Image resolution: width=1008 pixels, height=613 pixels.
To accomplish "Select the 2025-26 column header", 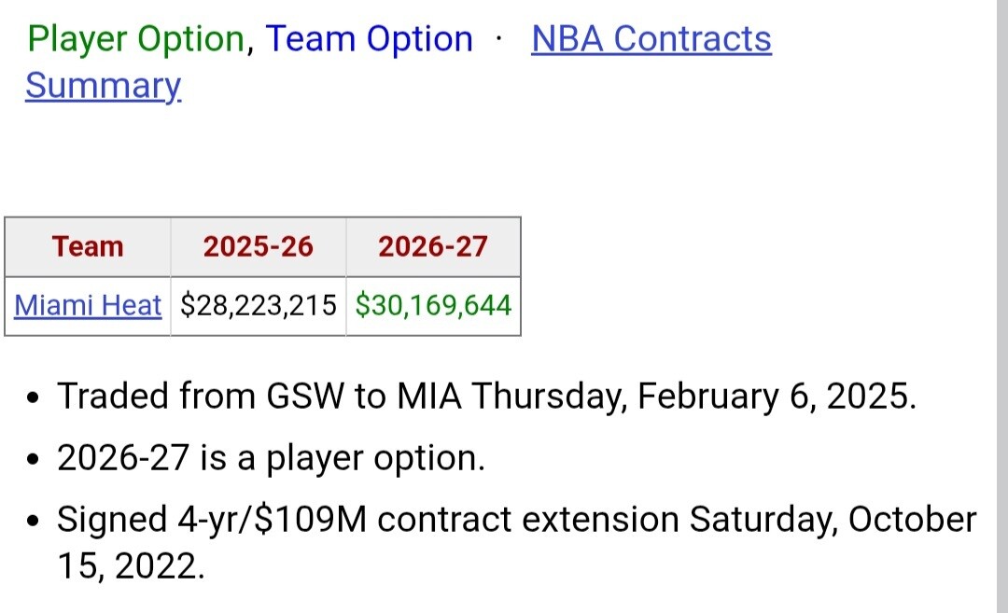I will [258, 246].
